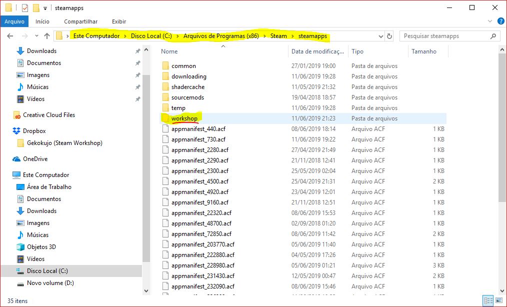Click the Properties quick access toolbar icon

[25, 8]
